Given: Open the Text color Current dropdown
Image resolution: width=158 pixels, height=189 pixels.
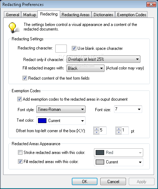Looking at the screenshot, I should click(61, 121).
